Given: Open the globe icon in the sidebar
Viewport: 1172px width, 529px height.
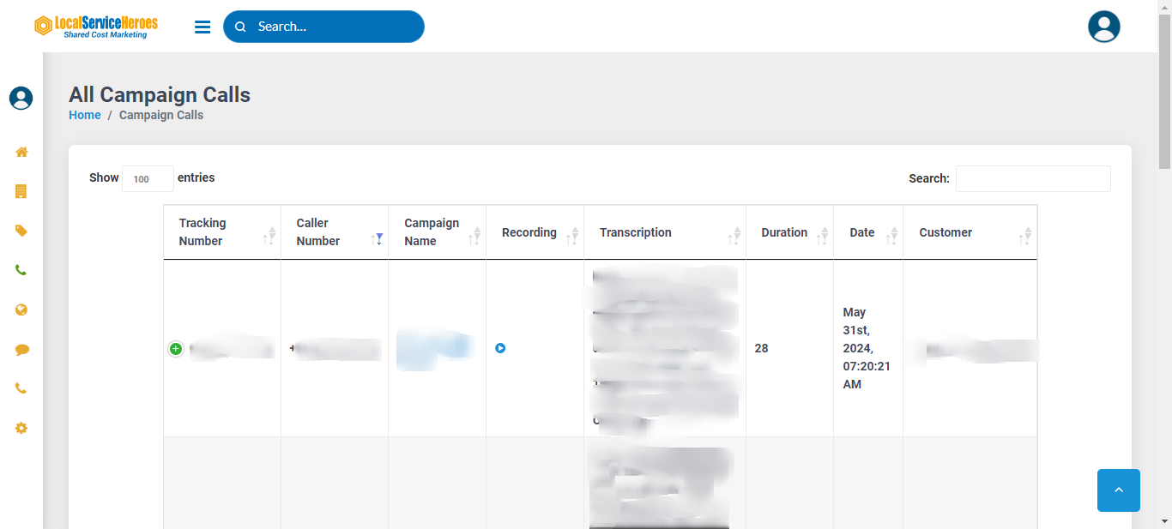Looking at the screenshot, I should tap(21, 310).
